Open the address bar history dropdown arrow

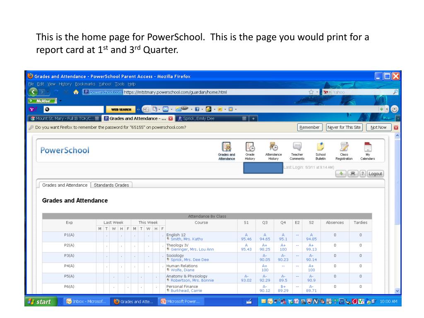point(317,92)
